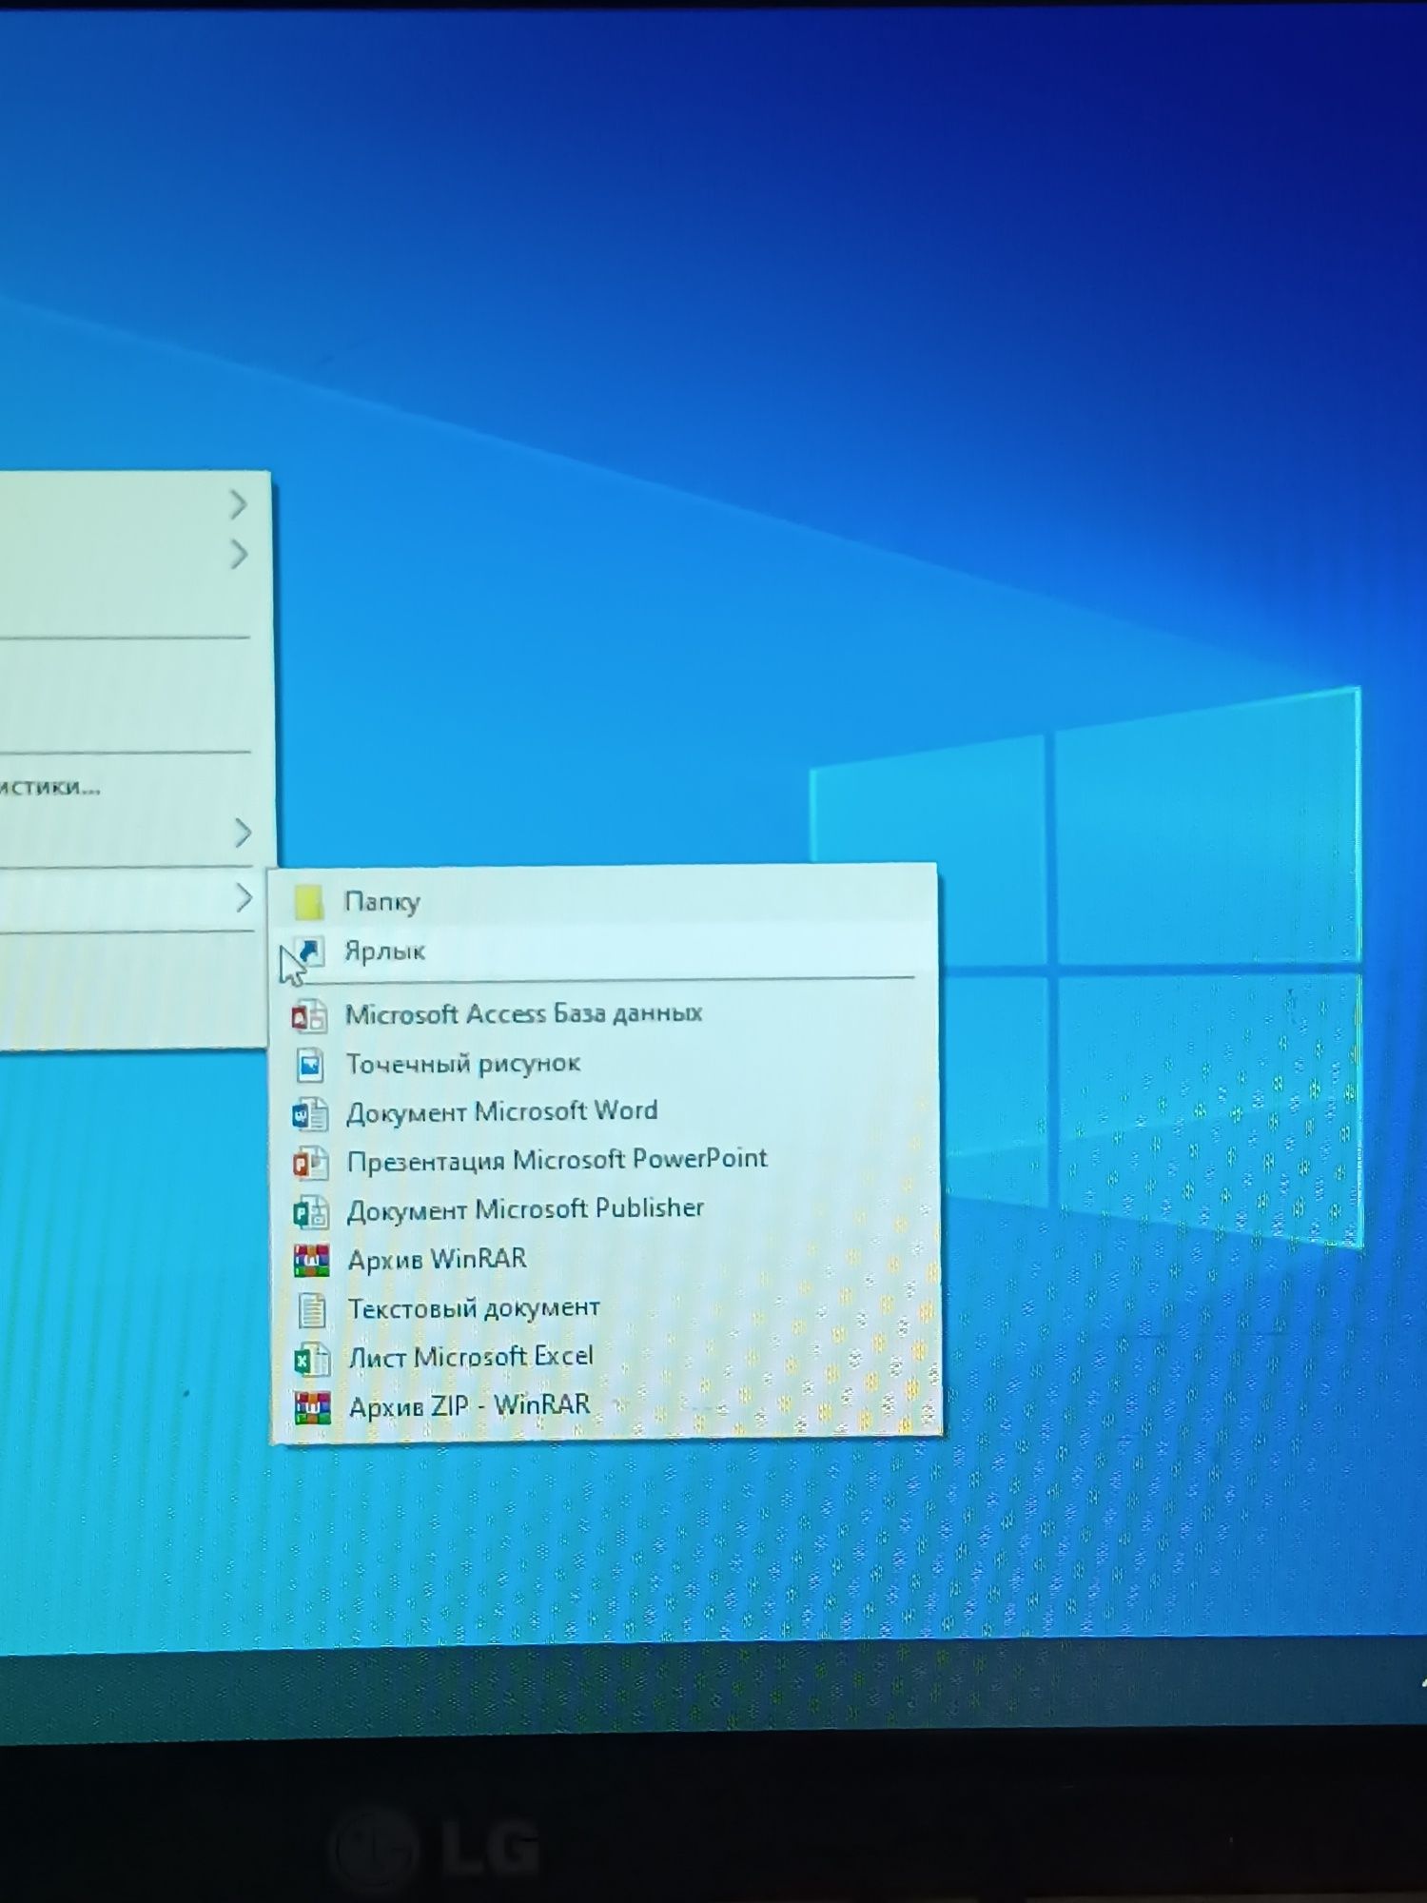
Task: Create Презентация Microsoft PowerPoint
Action: click(603, 1161)
